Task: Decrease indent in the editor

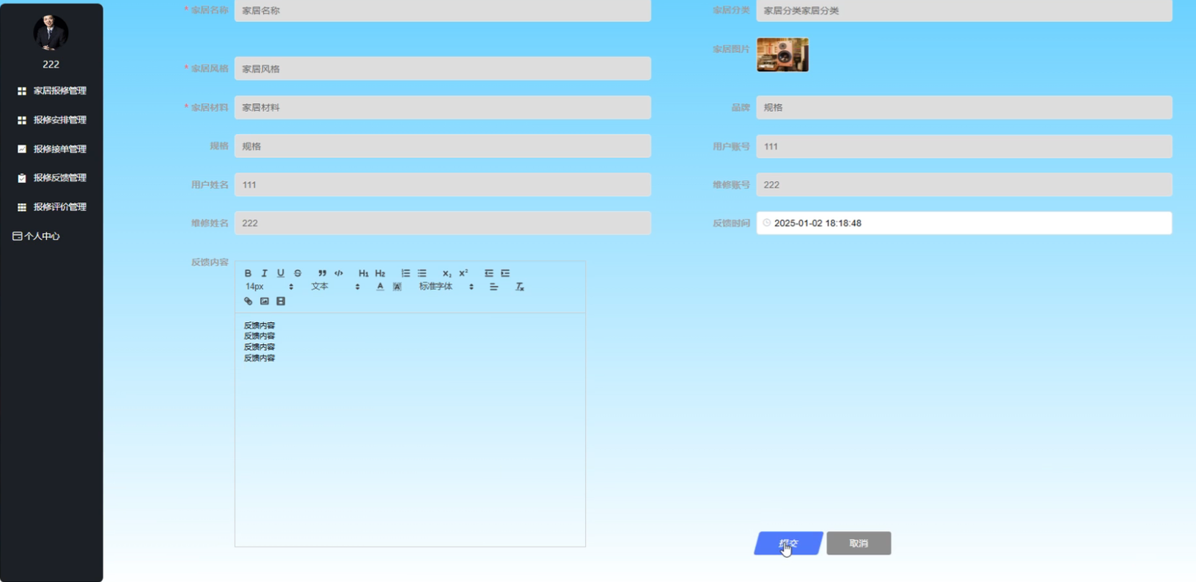Action: [x=488, y=273]
